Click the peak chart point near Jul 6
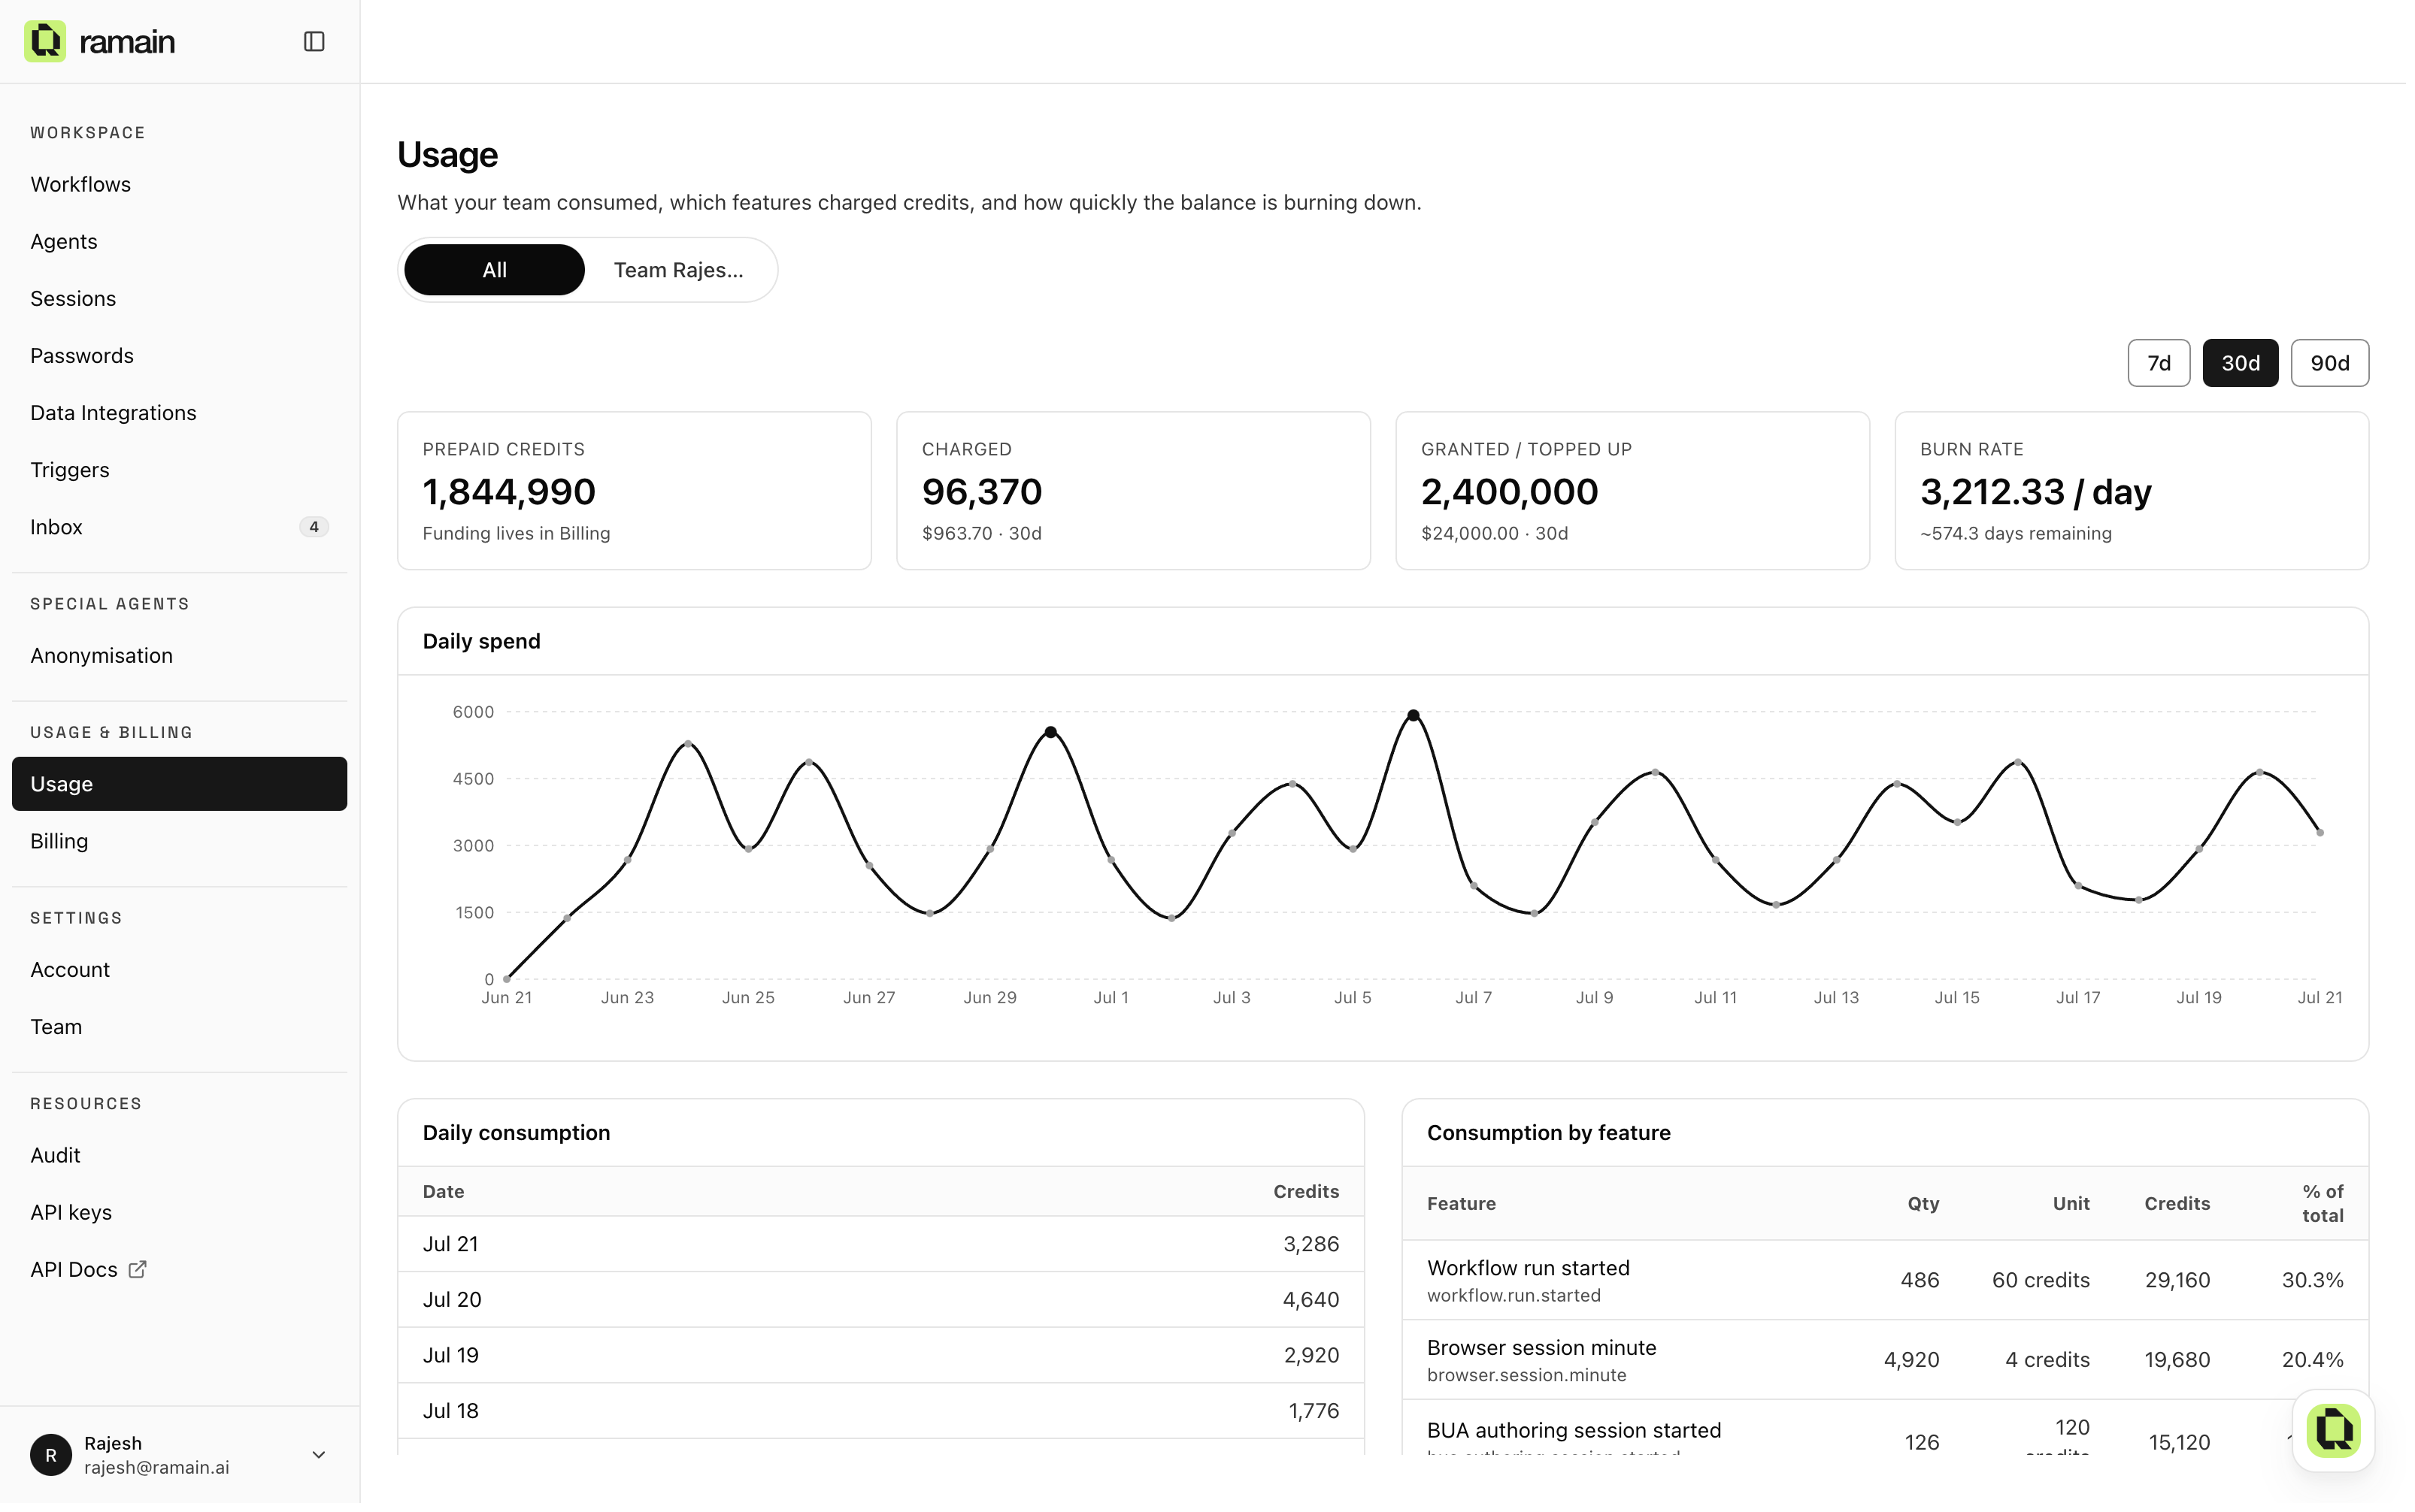Image resolution: width=2415 pixels, height=1512 pixels. coord(1413,716)
